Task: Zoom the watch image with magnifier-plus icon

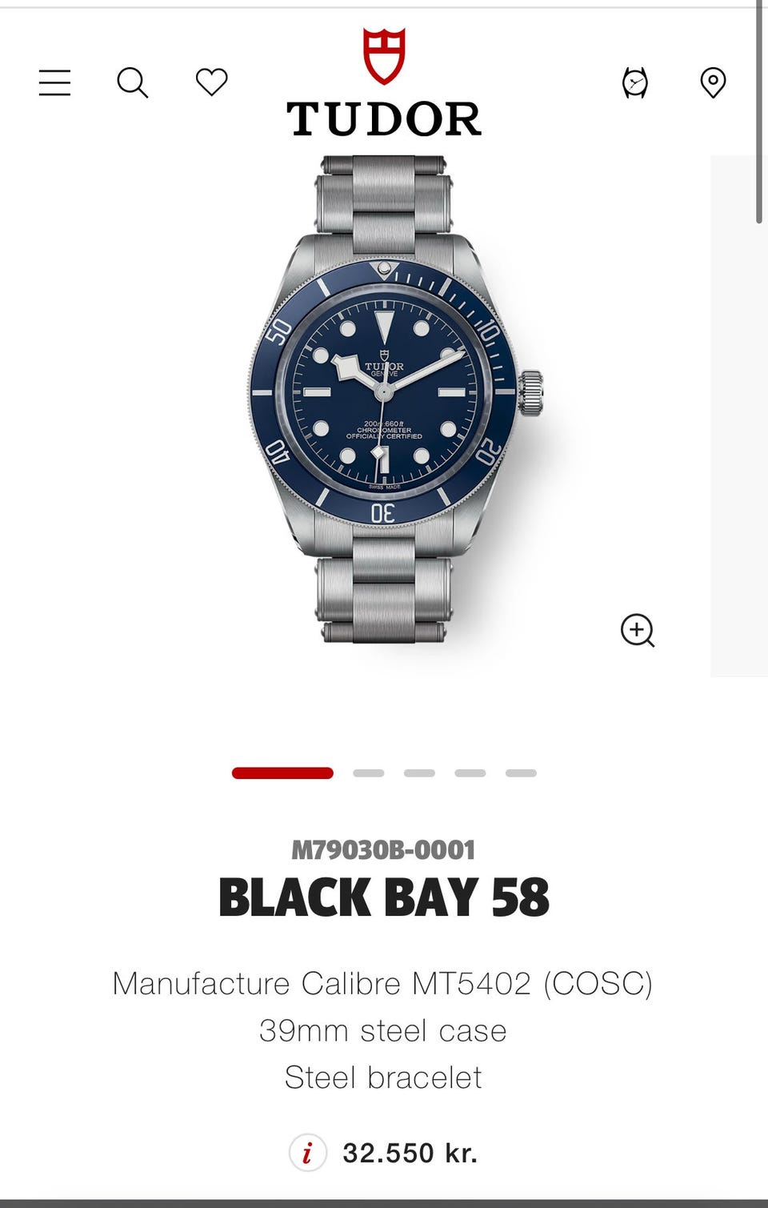Action: [638, 631]
